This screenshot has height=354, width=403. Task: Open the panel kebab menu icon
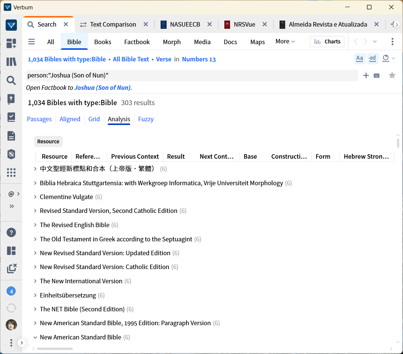tap(392, 42)
